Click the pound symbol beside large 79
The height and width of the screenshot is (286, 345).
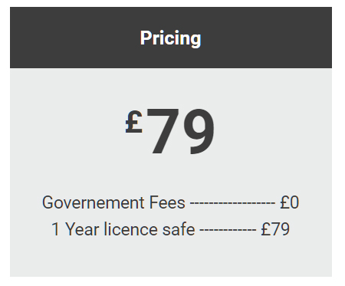point(133,122)
